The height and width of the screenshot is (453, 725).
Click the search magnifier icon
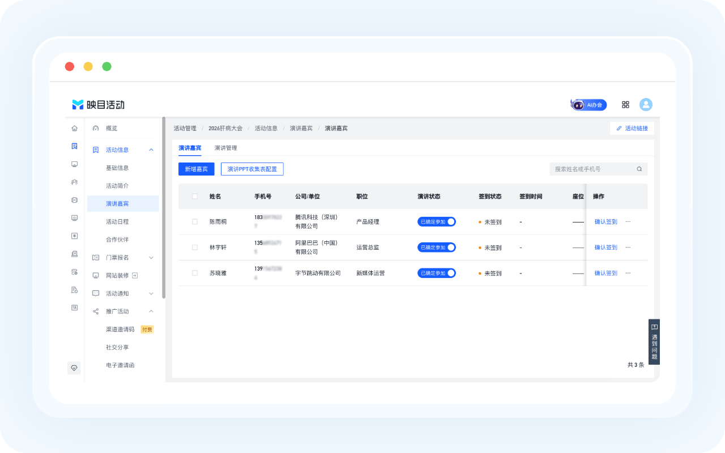click(x=639, y=169)
